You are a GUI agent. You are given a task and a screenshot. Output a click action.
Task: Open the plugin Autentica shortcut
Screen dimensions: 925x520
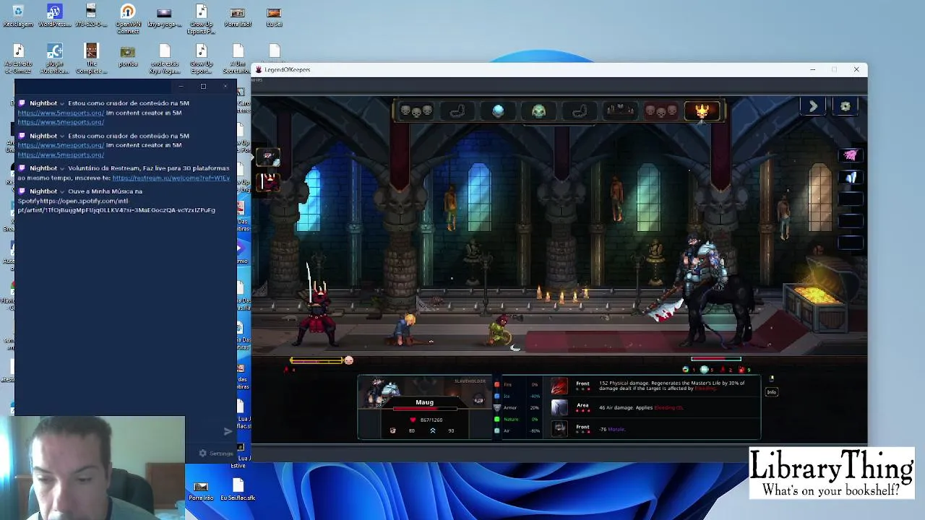[54, 59]
